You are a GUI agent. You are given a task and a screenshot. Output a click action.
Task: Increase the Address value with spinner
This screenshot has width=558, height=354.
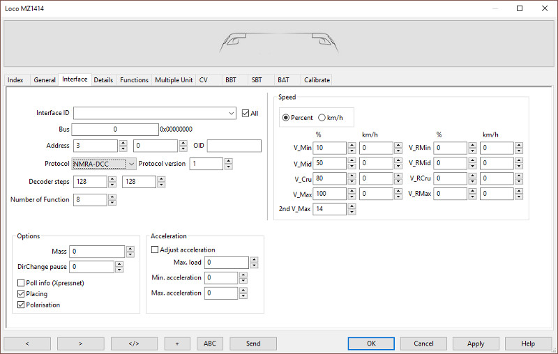(x=123, y=143)
